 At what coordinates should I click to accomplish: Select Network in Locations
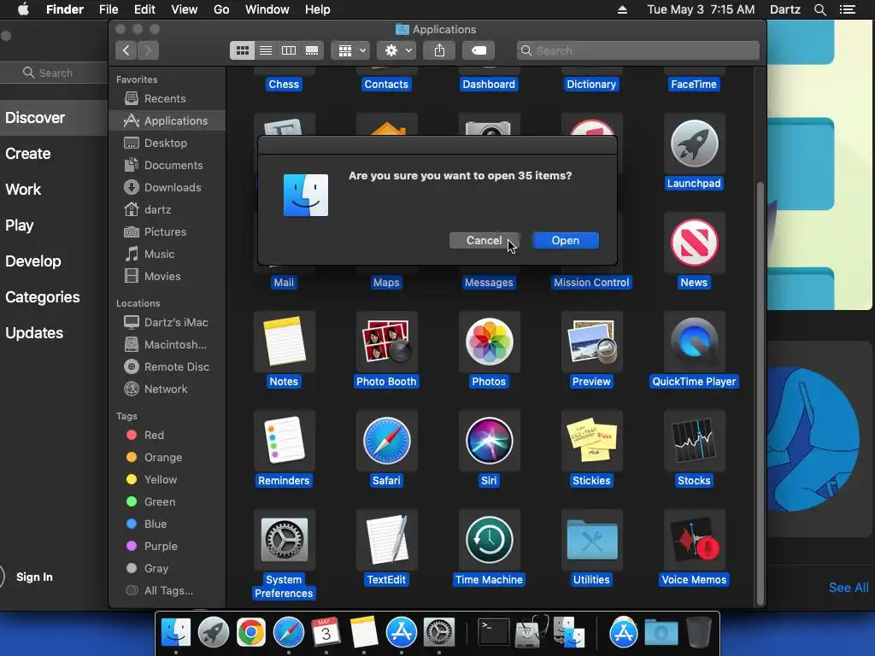pyautogui.click(x=167, y=389)
